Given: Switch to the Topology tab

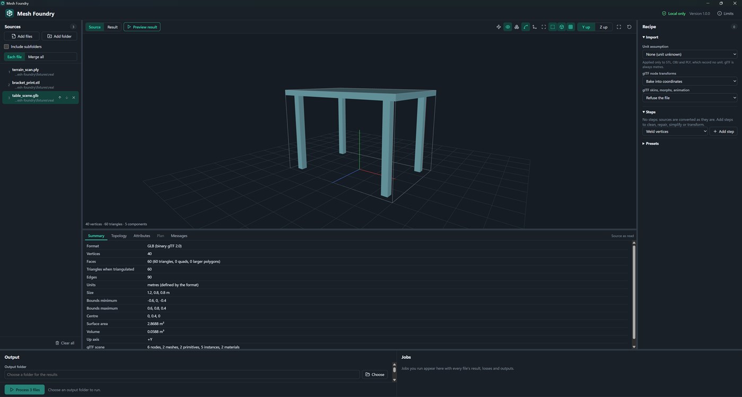Looking at the screenshot, I should click(119, 236).
